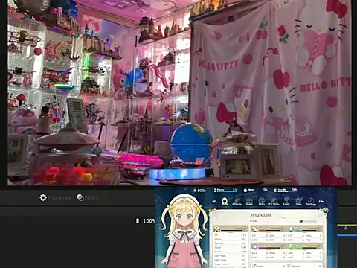Open the Friends menu in the game
Screen dimensions: 357x268
click(x=237, y=202)
